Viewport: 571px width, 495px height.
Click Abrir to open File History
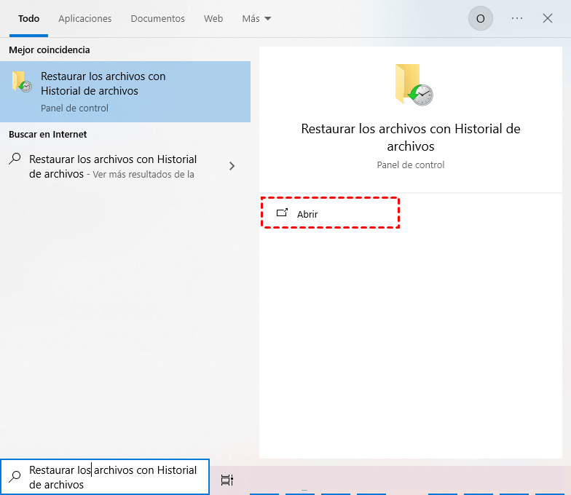[x=330, y=213]
